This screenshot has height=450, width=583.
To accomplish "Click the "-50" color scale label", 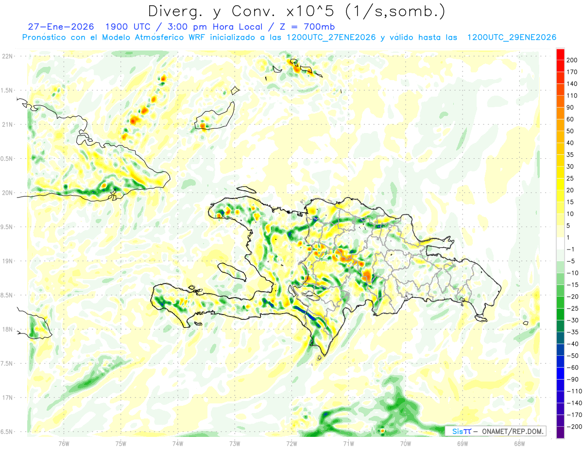I will coord(572,355).
